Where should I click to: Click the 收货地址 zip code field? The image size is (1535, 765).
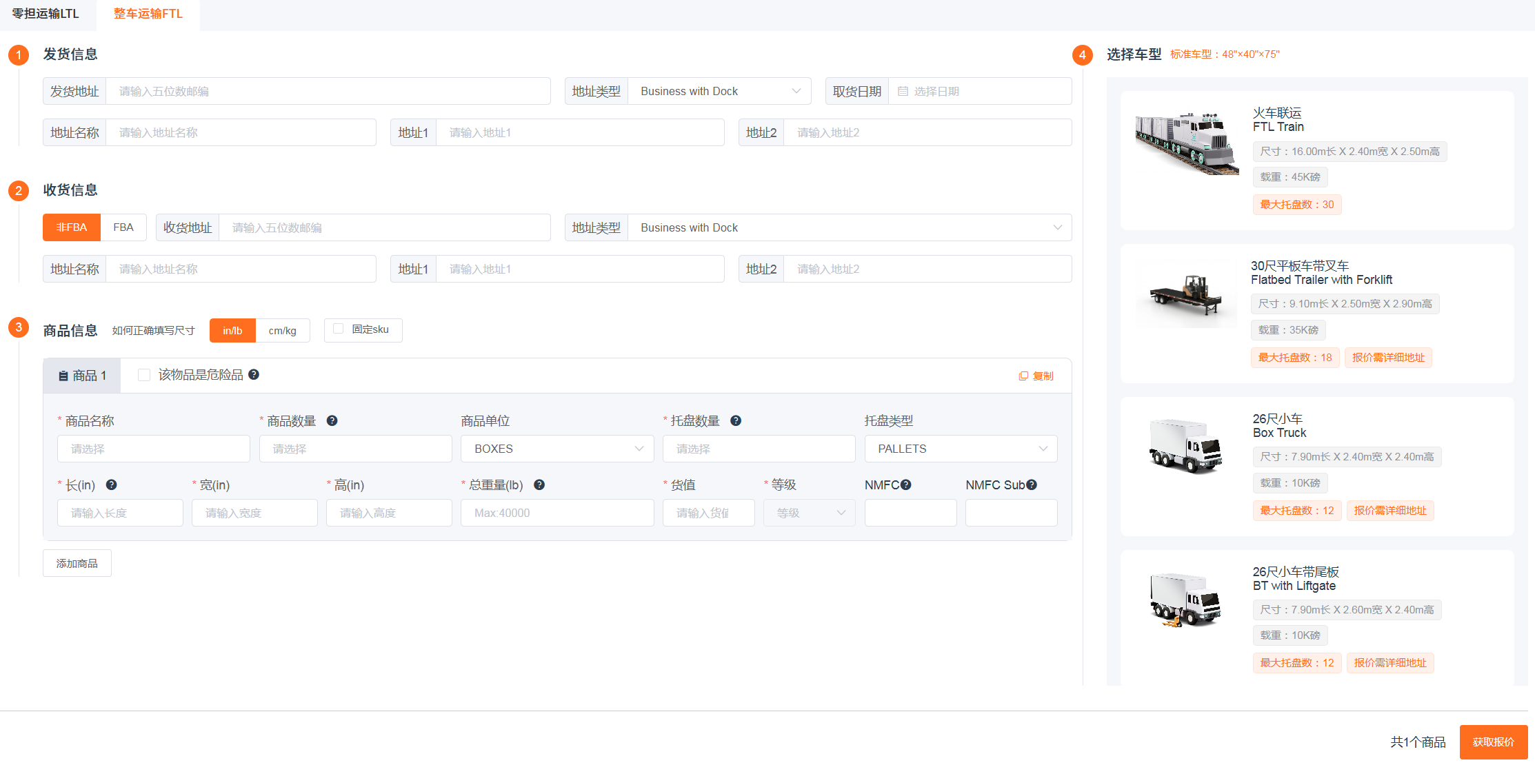384,227
